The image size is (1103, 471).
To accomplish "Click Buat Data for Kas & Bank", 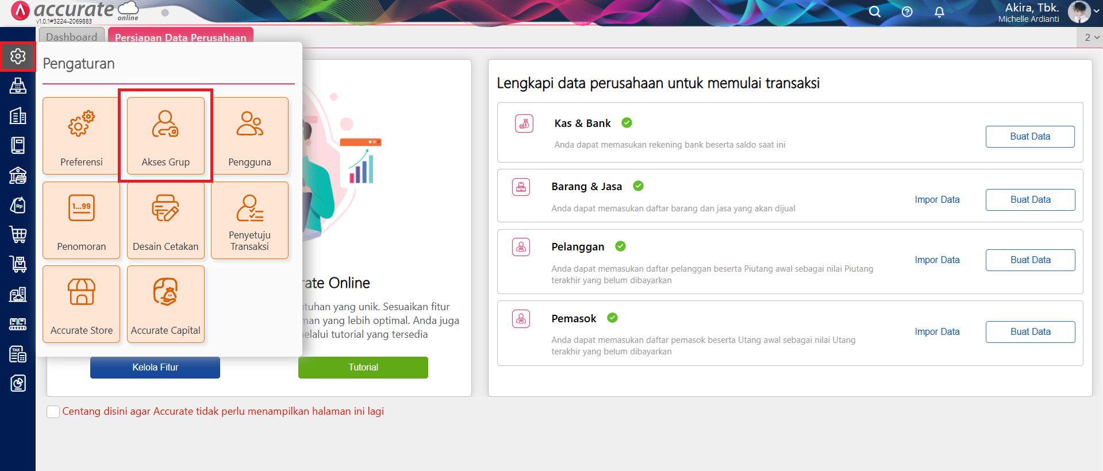I will coord(1029,137).
